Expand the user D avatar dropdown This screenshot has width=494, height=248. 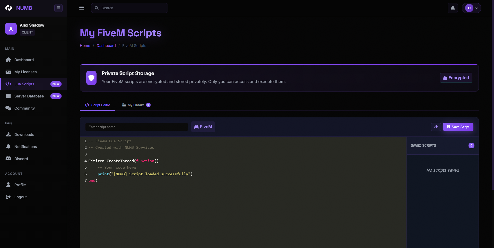pyautogui.click(x=472, y=8)
